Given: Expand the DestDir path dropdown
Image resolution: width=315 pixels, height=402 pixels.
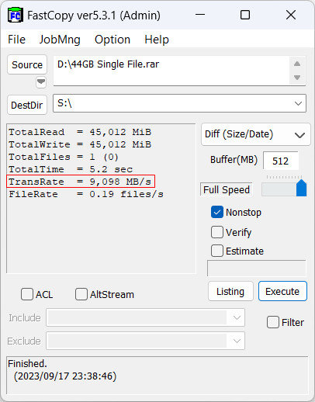Looking at the screenshot, I should click(298, 103).
